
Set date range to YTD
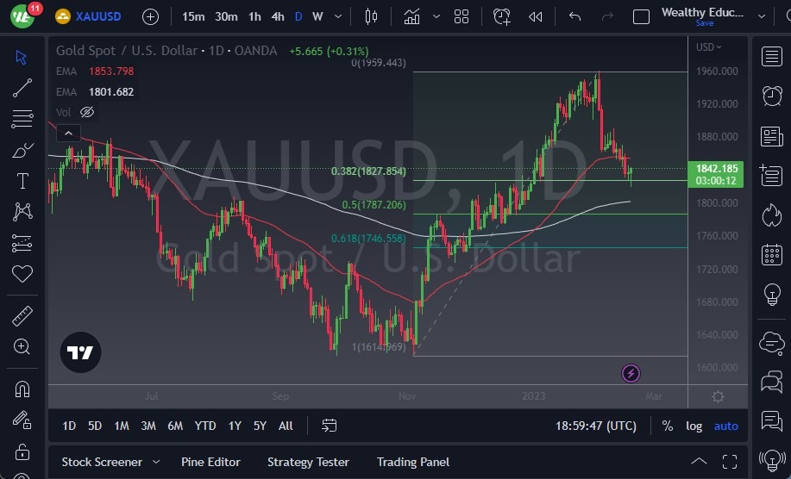(205, 426)
